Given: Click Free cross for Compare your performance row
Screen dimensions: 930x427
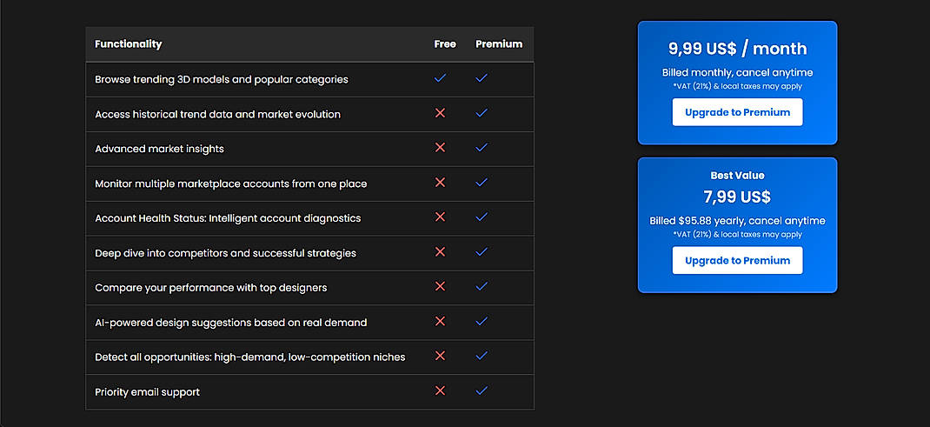Looking at the screenshot, I should tap(440, 286).
